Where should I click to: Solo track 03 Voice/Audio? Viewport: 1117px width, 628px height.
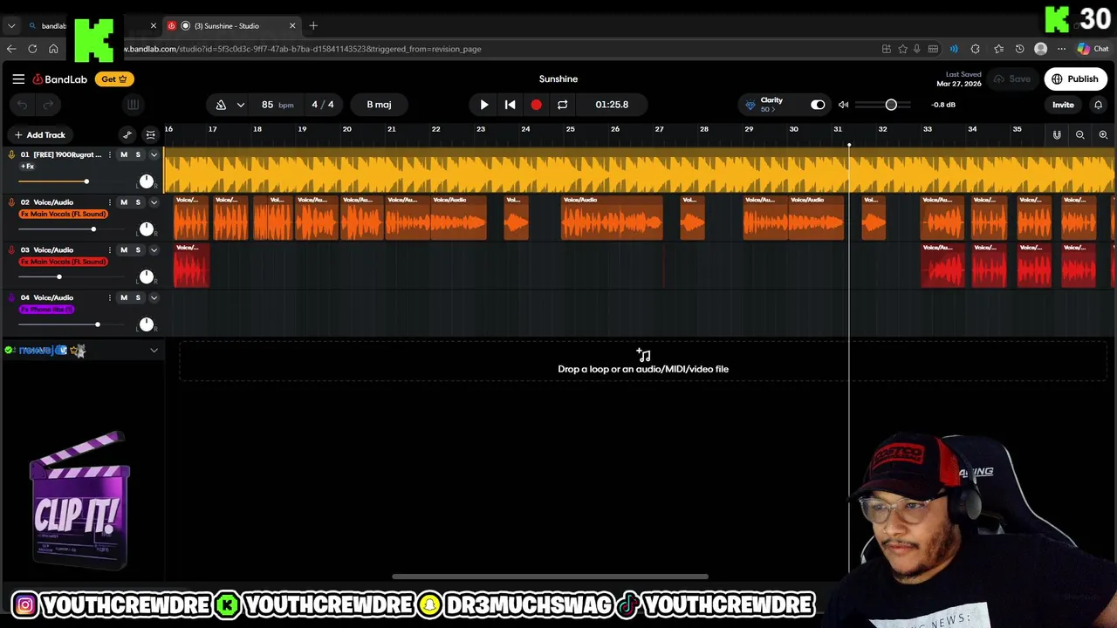point(137,250)
